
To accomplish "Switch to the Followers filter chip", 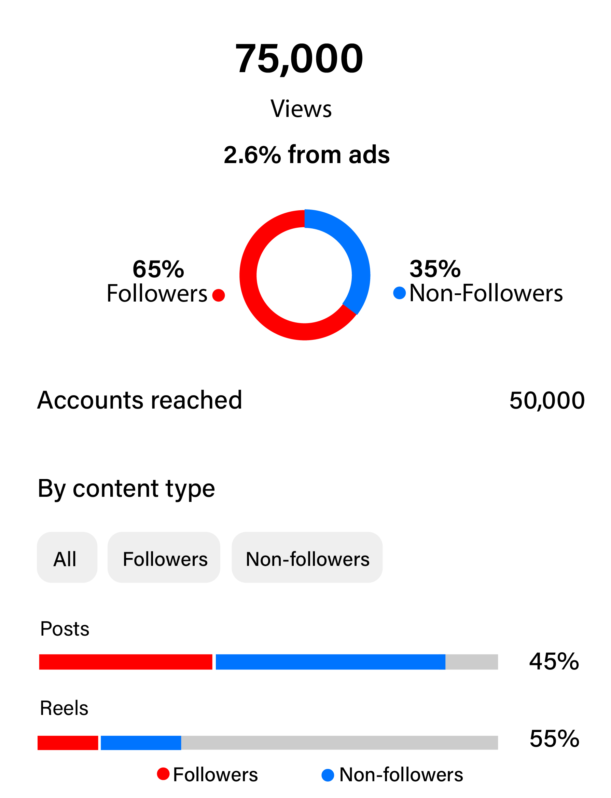I will tap(164, 557).
